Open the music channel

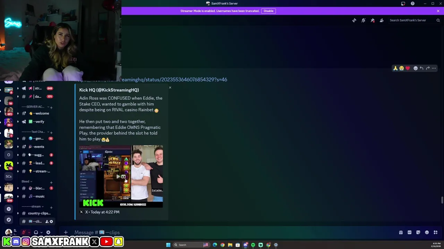point(36,196)
